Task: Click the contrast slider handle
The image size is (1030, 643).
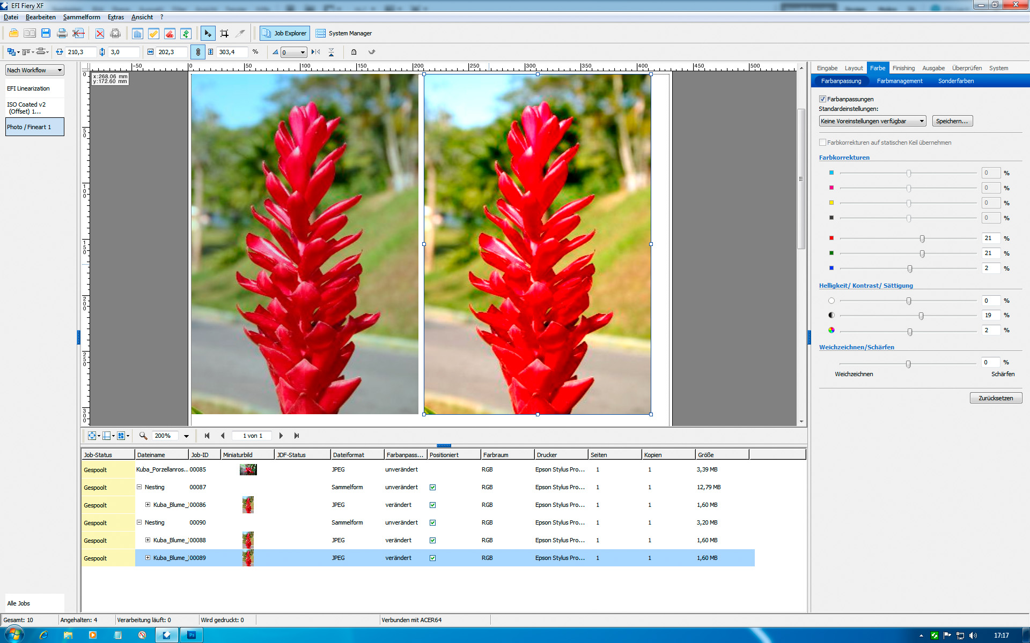Action: pos(921,316)
